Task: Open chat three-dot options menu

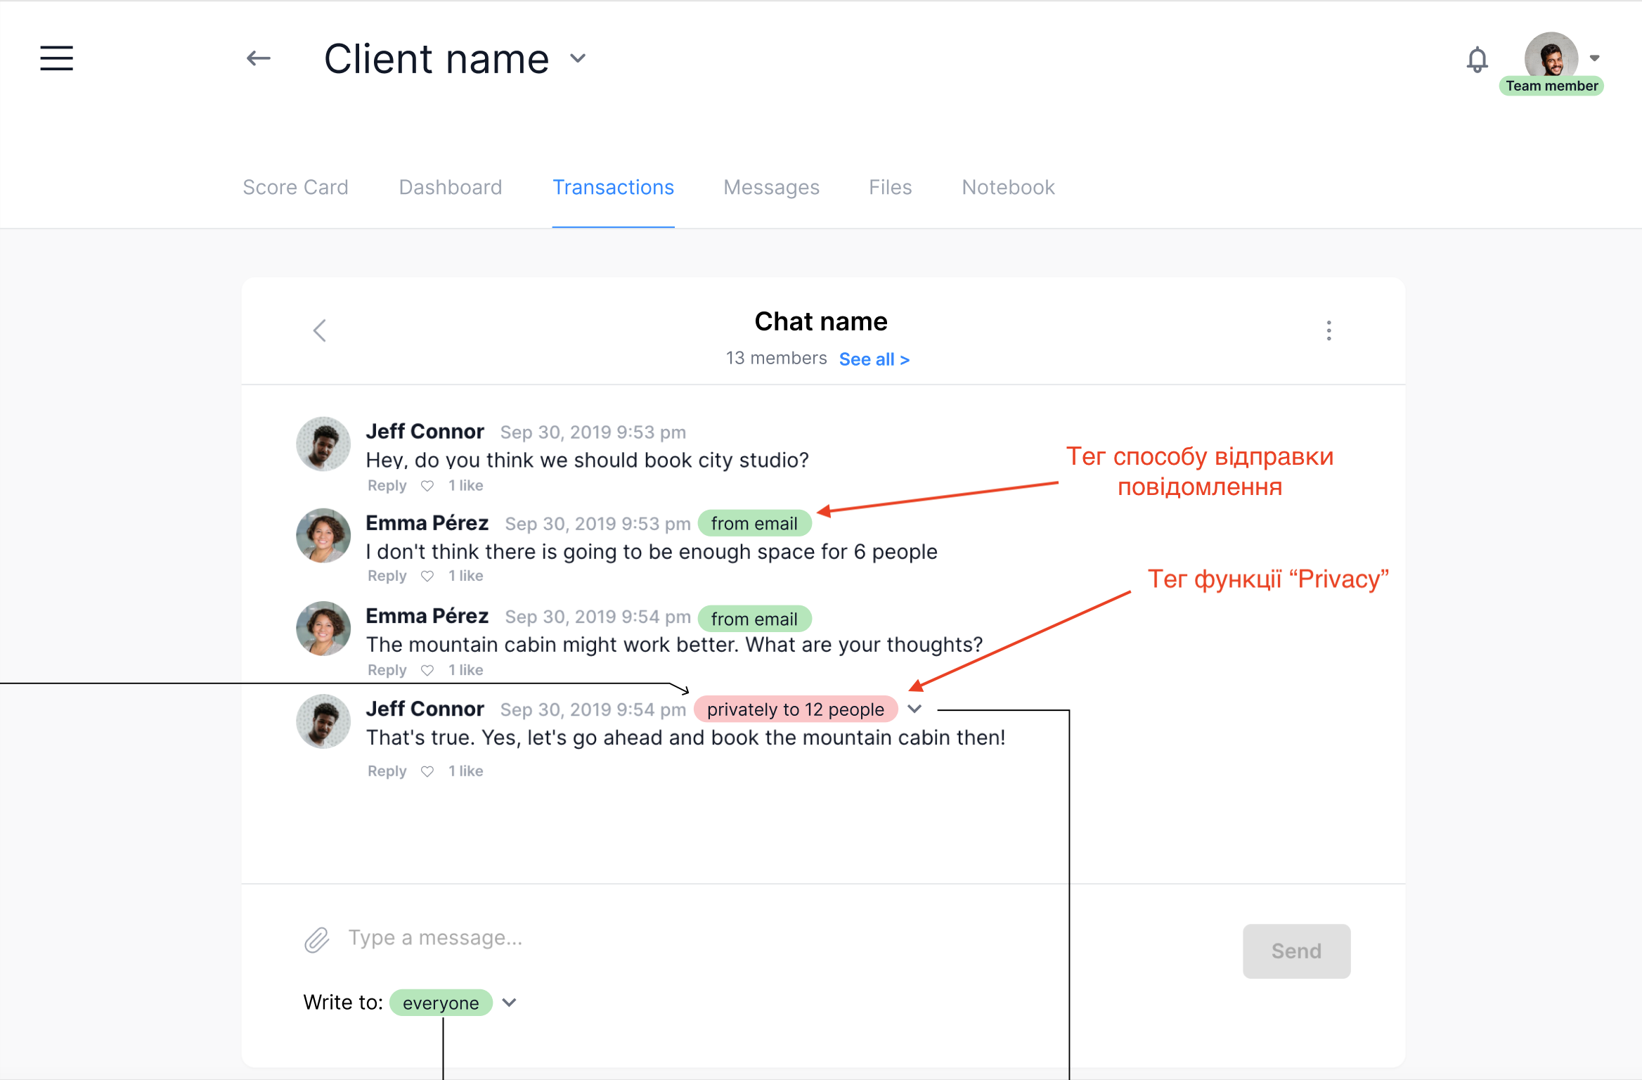Action: click(x=1329, y=330)
